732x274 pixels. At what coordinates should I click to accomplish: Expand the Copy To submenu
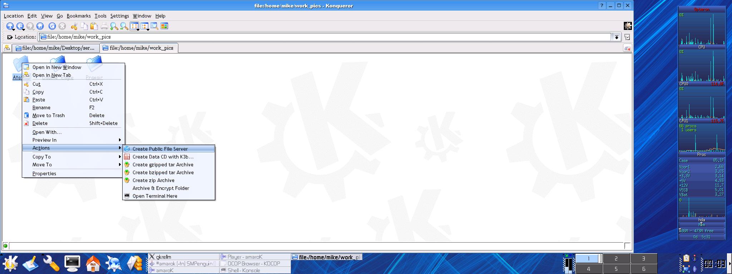coord(73,157)
